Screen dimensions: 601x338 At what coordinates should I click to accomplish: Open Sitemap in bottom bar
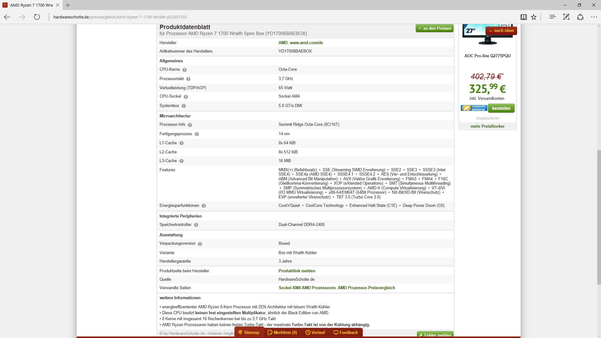(x=249, y=332)
